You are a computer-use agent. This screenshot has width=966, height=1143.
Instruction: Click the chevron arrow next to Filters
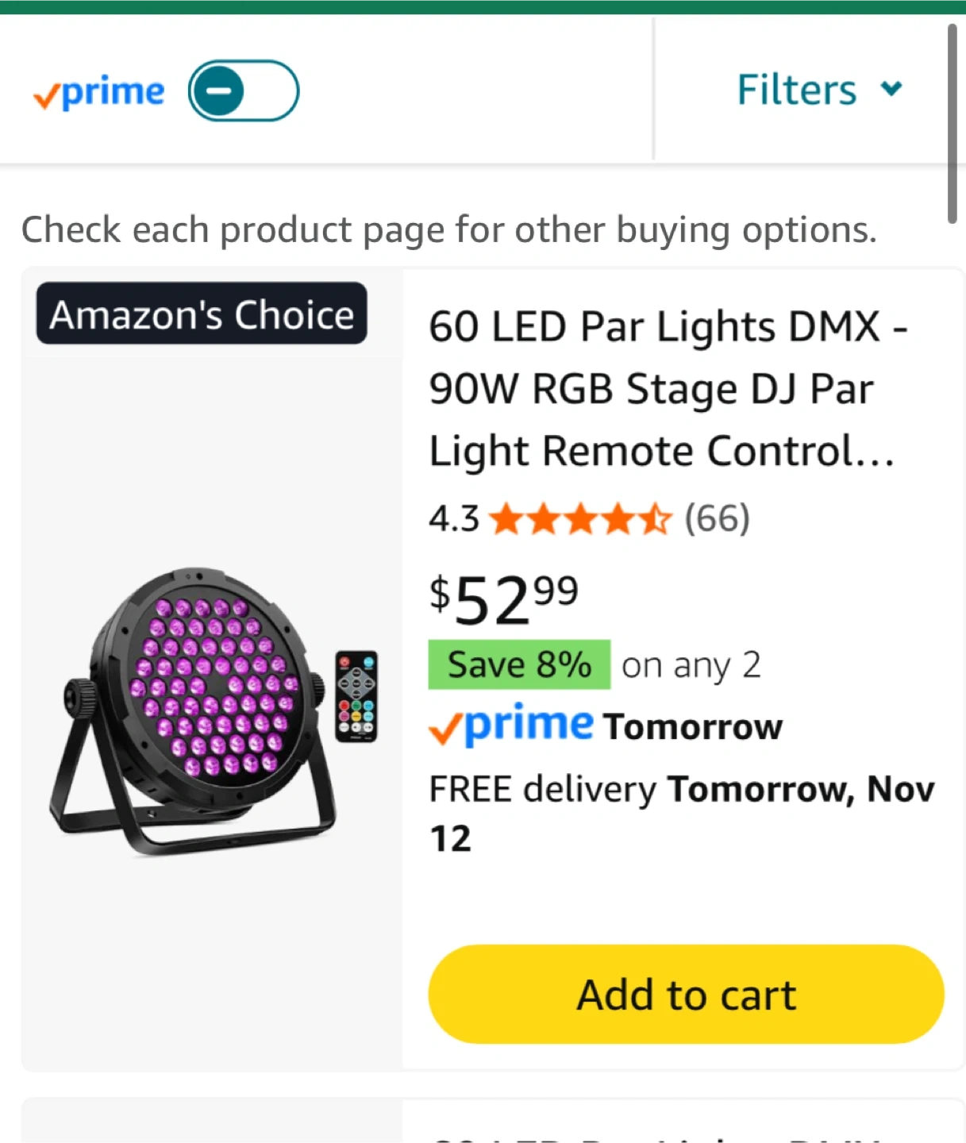tap(892, 88)
